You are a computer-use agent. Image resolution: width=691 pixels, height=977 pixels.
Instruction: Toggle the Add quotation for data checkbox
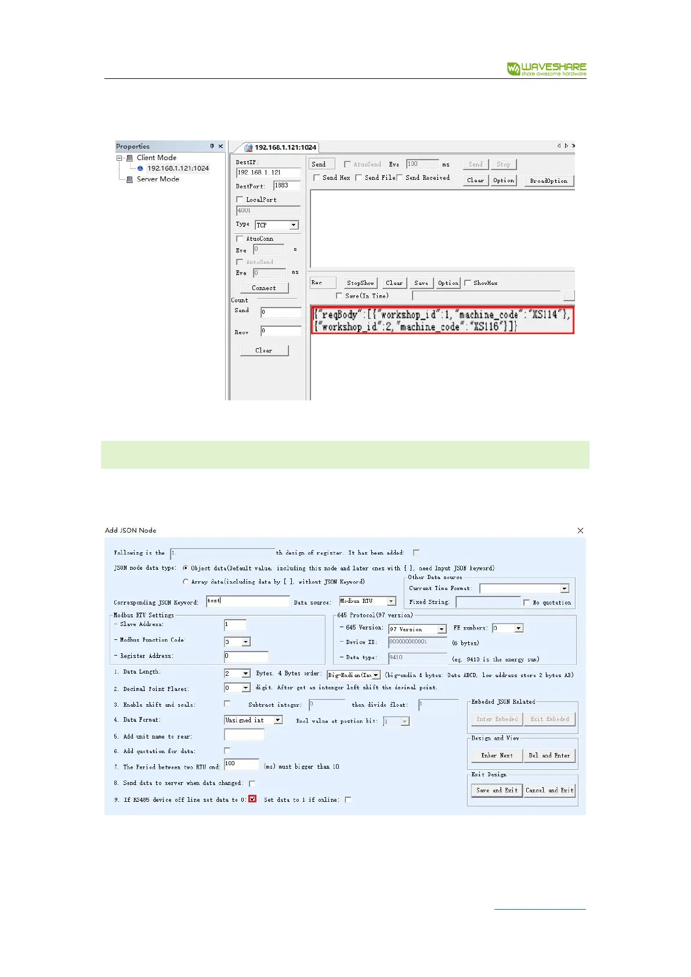(227, 751)
